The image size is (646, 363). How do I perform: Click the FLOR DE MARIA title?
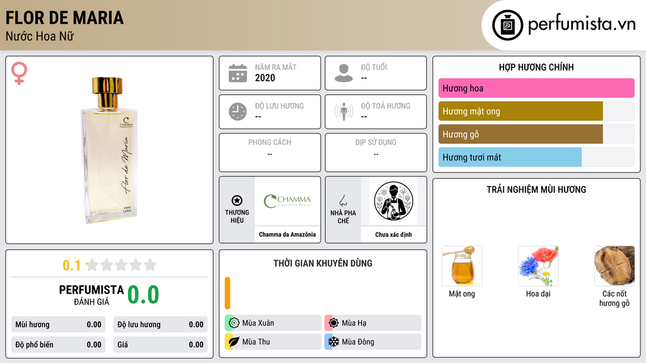[x=64, y=18]
